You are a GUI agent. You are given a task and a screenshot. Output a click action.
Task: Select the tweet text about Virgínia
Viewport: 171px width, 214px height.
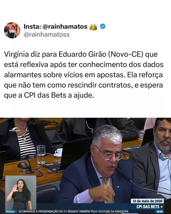[83, 75]
